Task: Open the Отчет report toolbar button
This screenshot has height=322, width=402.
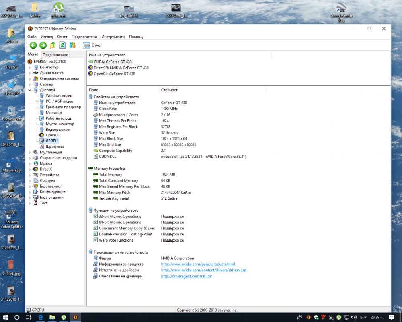Action: pos(92,45)
